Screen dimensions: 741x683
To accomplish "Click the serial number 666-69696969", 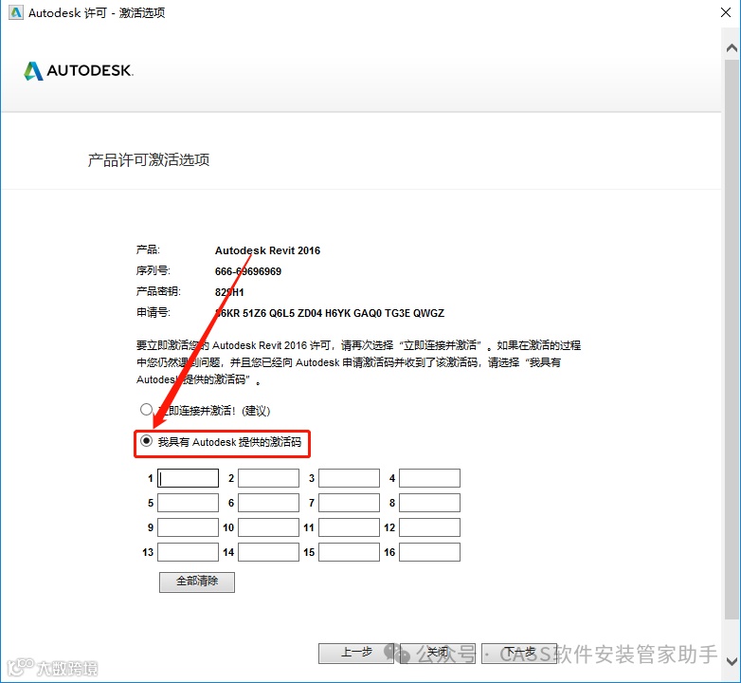I will pyautogui.click(x=248, y=271).
